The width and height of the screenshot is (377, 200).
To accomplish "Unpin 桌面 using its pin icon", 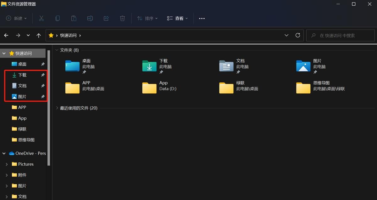I will point(42,64).
